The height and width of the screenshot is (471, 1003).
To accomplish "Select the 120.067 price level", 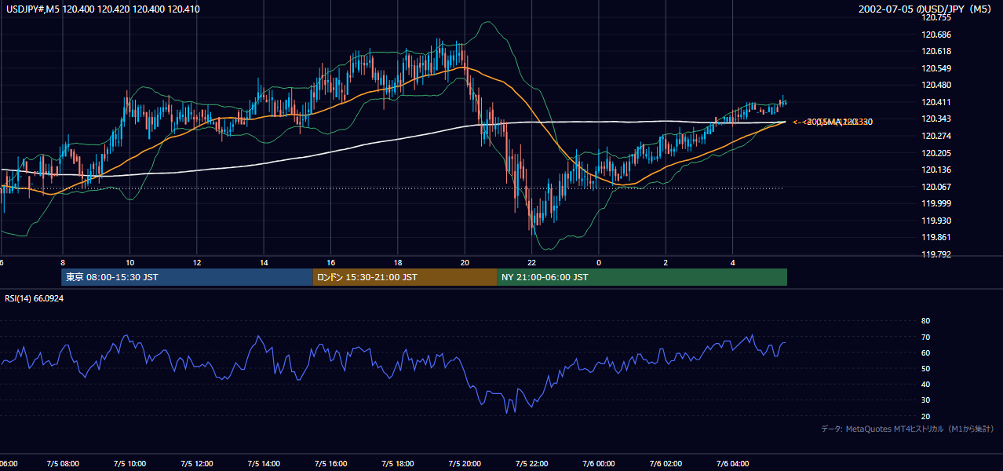I will [x=937, y=187].
